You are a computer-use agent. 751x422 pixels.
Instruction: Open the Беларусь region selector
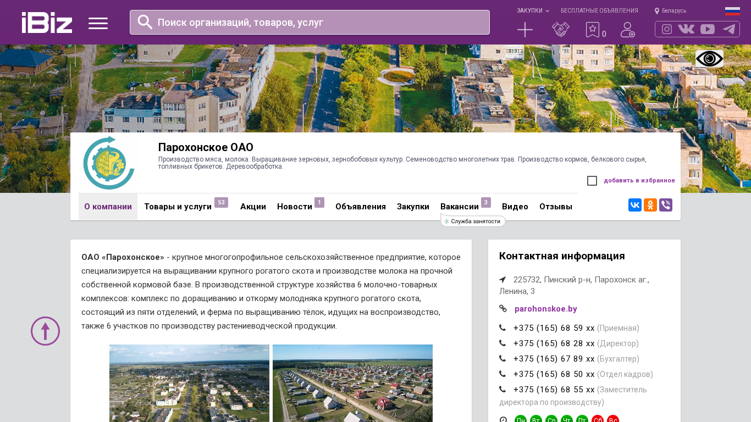(x=670, y=11)
